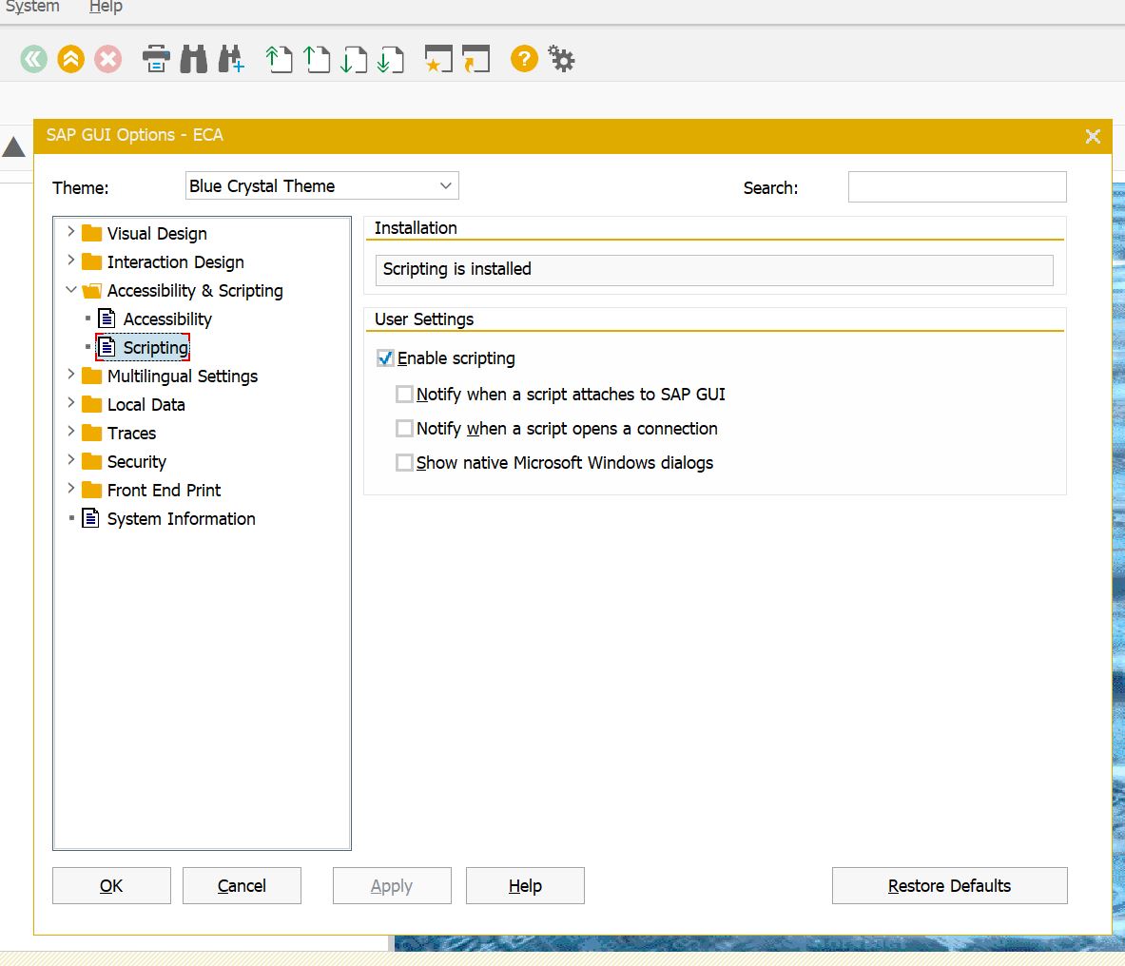Enable Show native Microsoft Windows dialogs
Screen dimensions: 1125x966
[404, 463]
